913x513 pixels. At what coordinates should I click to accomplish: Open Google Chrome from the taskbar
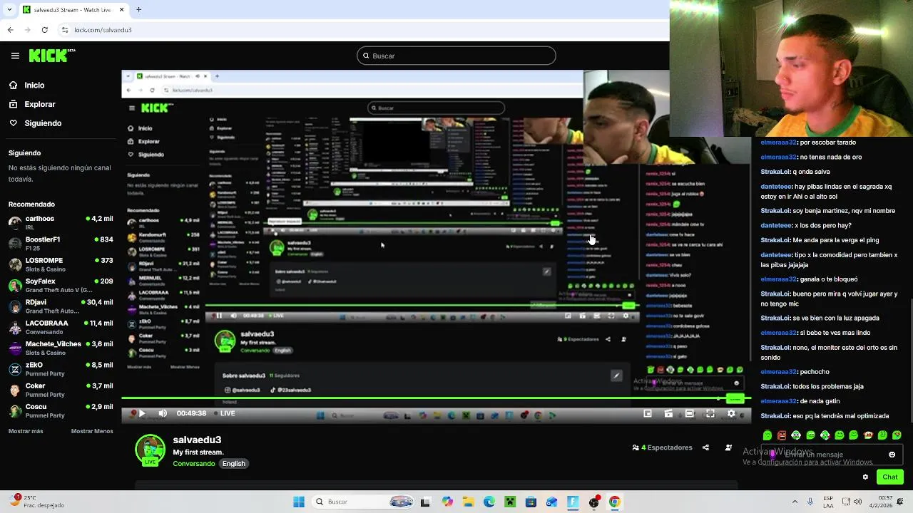[x=614, y=502]
